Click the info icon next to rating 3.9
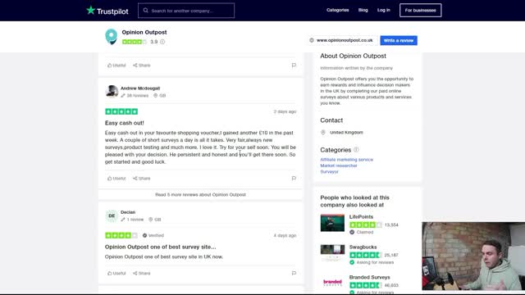 162,42
